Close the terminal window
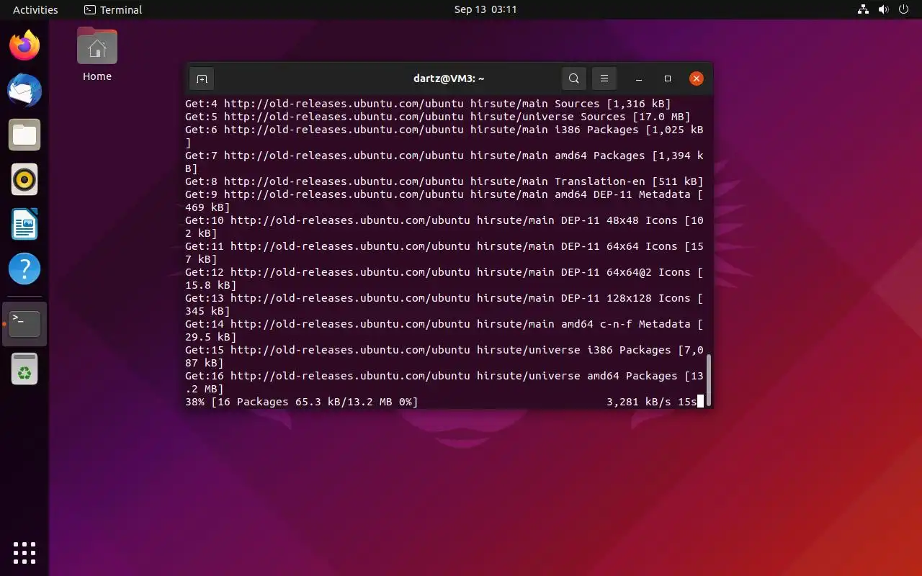The image size is (922, 576). pos(696,78)
